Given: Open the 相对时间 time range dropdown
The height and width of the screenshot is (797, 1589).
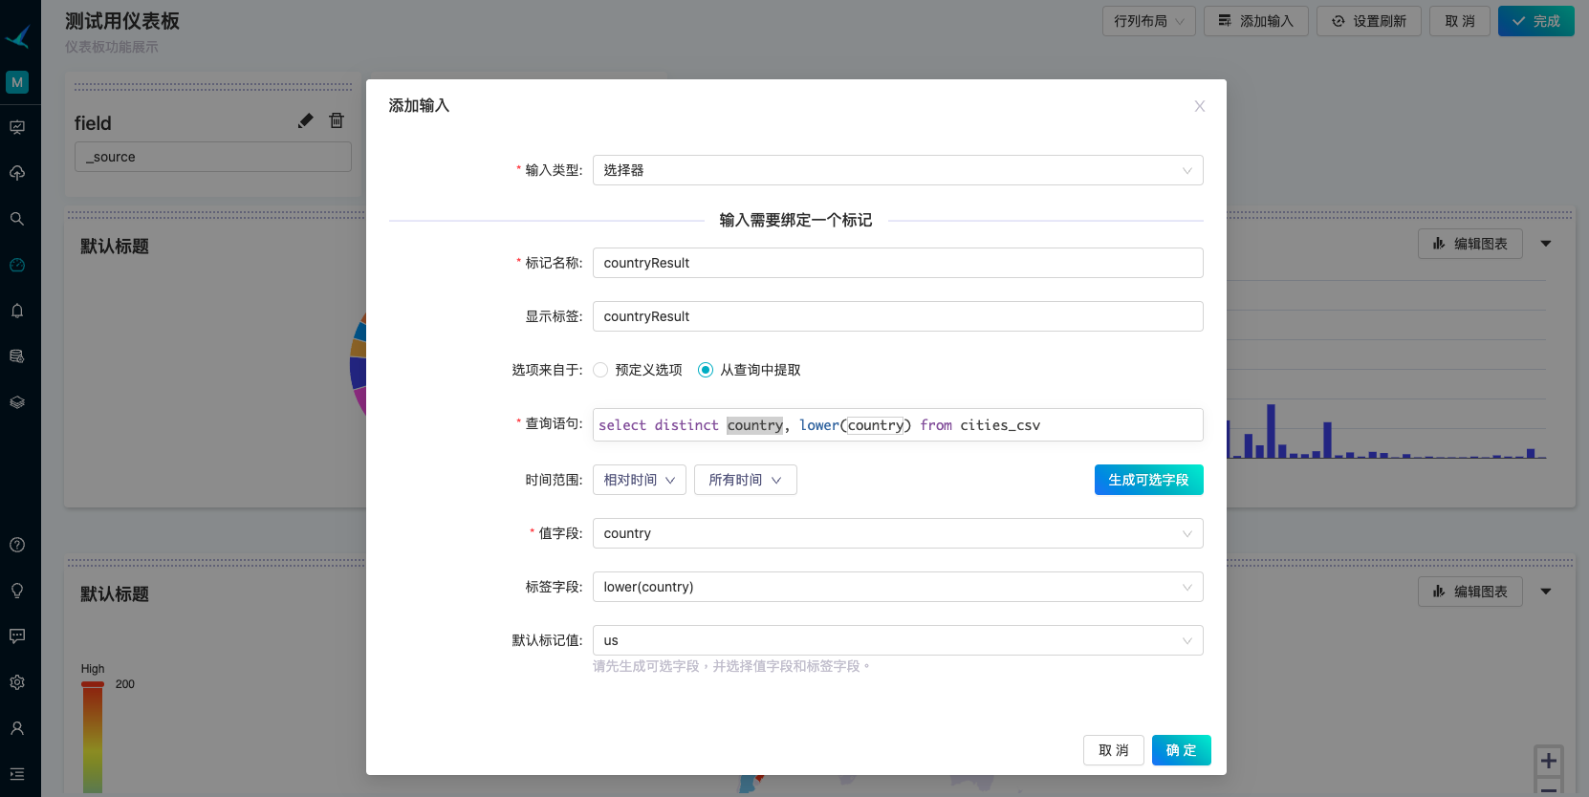Looking at the screenshot, I should point(640,480).
